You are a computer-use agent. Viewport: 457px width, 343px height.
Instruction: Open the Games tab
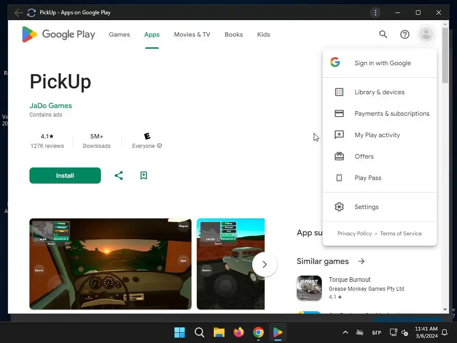tap(119, 34)
